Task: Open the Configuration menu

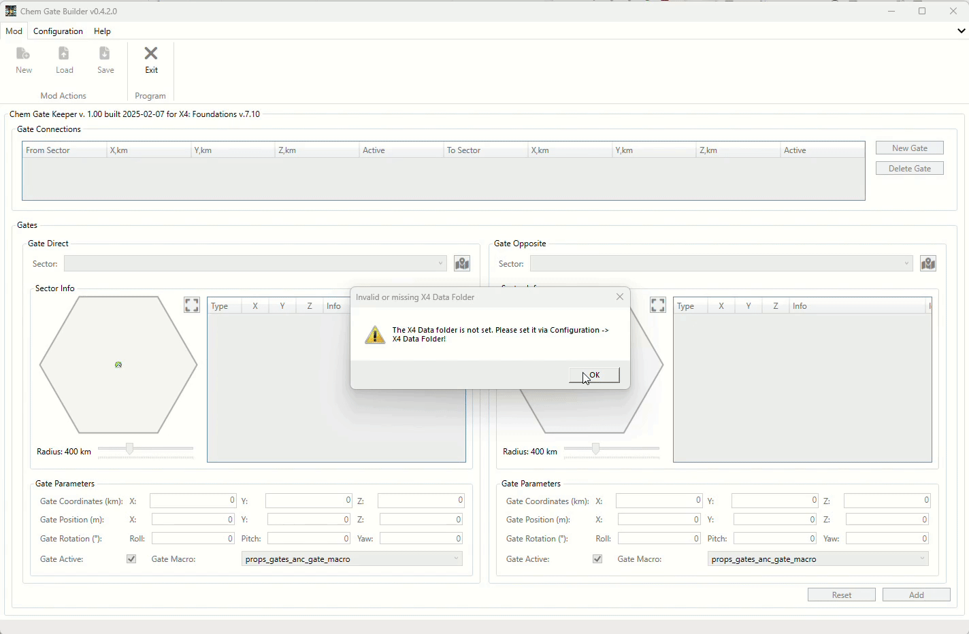Action: coord(58,31)
